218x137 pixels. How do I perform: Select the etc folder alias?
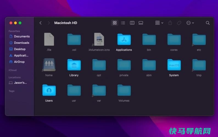199,39
